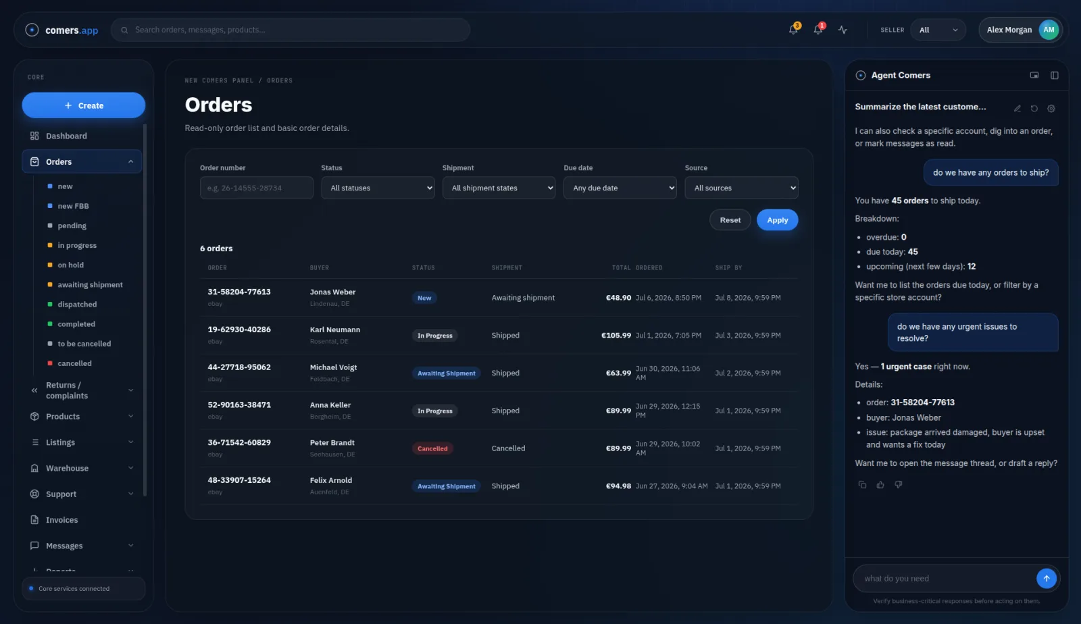
Task: Open order 36-71542-60829
Action: tap(239, 442)
